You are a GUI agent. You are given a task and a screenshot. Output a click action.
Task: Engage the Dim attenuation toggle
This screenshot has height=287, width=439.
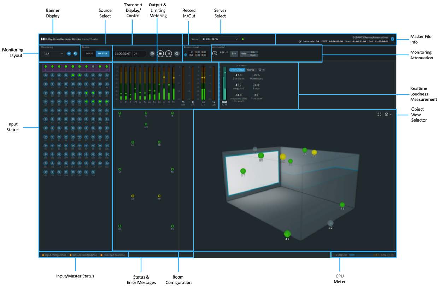[234, 53]
